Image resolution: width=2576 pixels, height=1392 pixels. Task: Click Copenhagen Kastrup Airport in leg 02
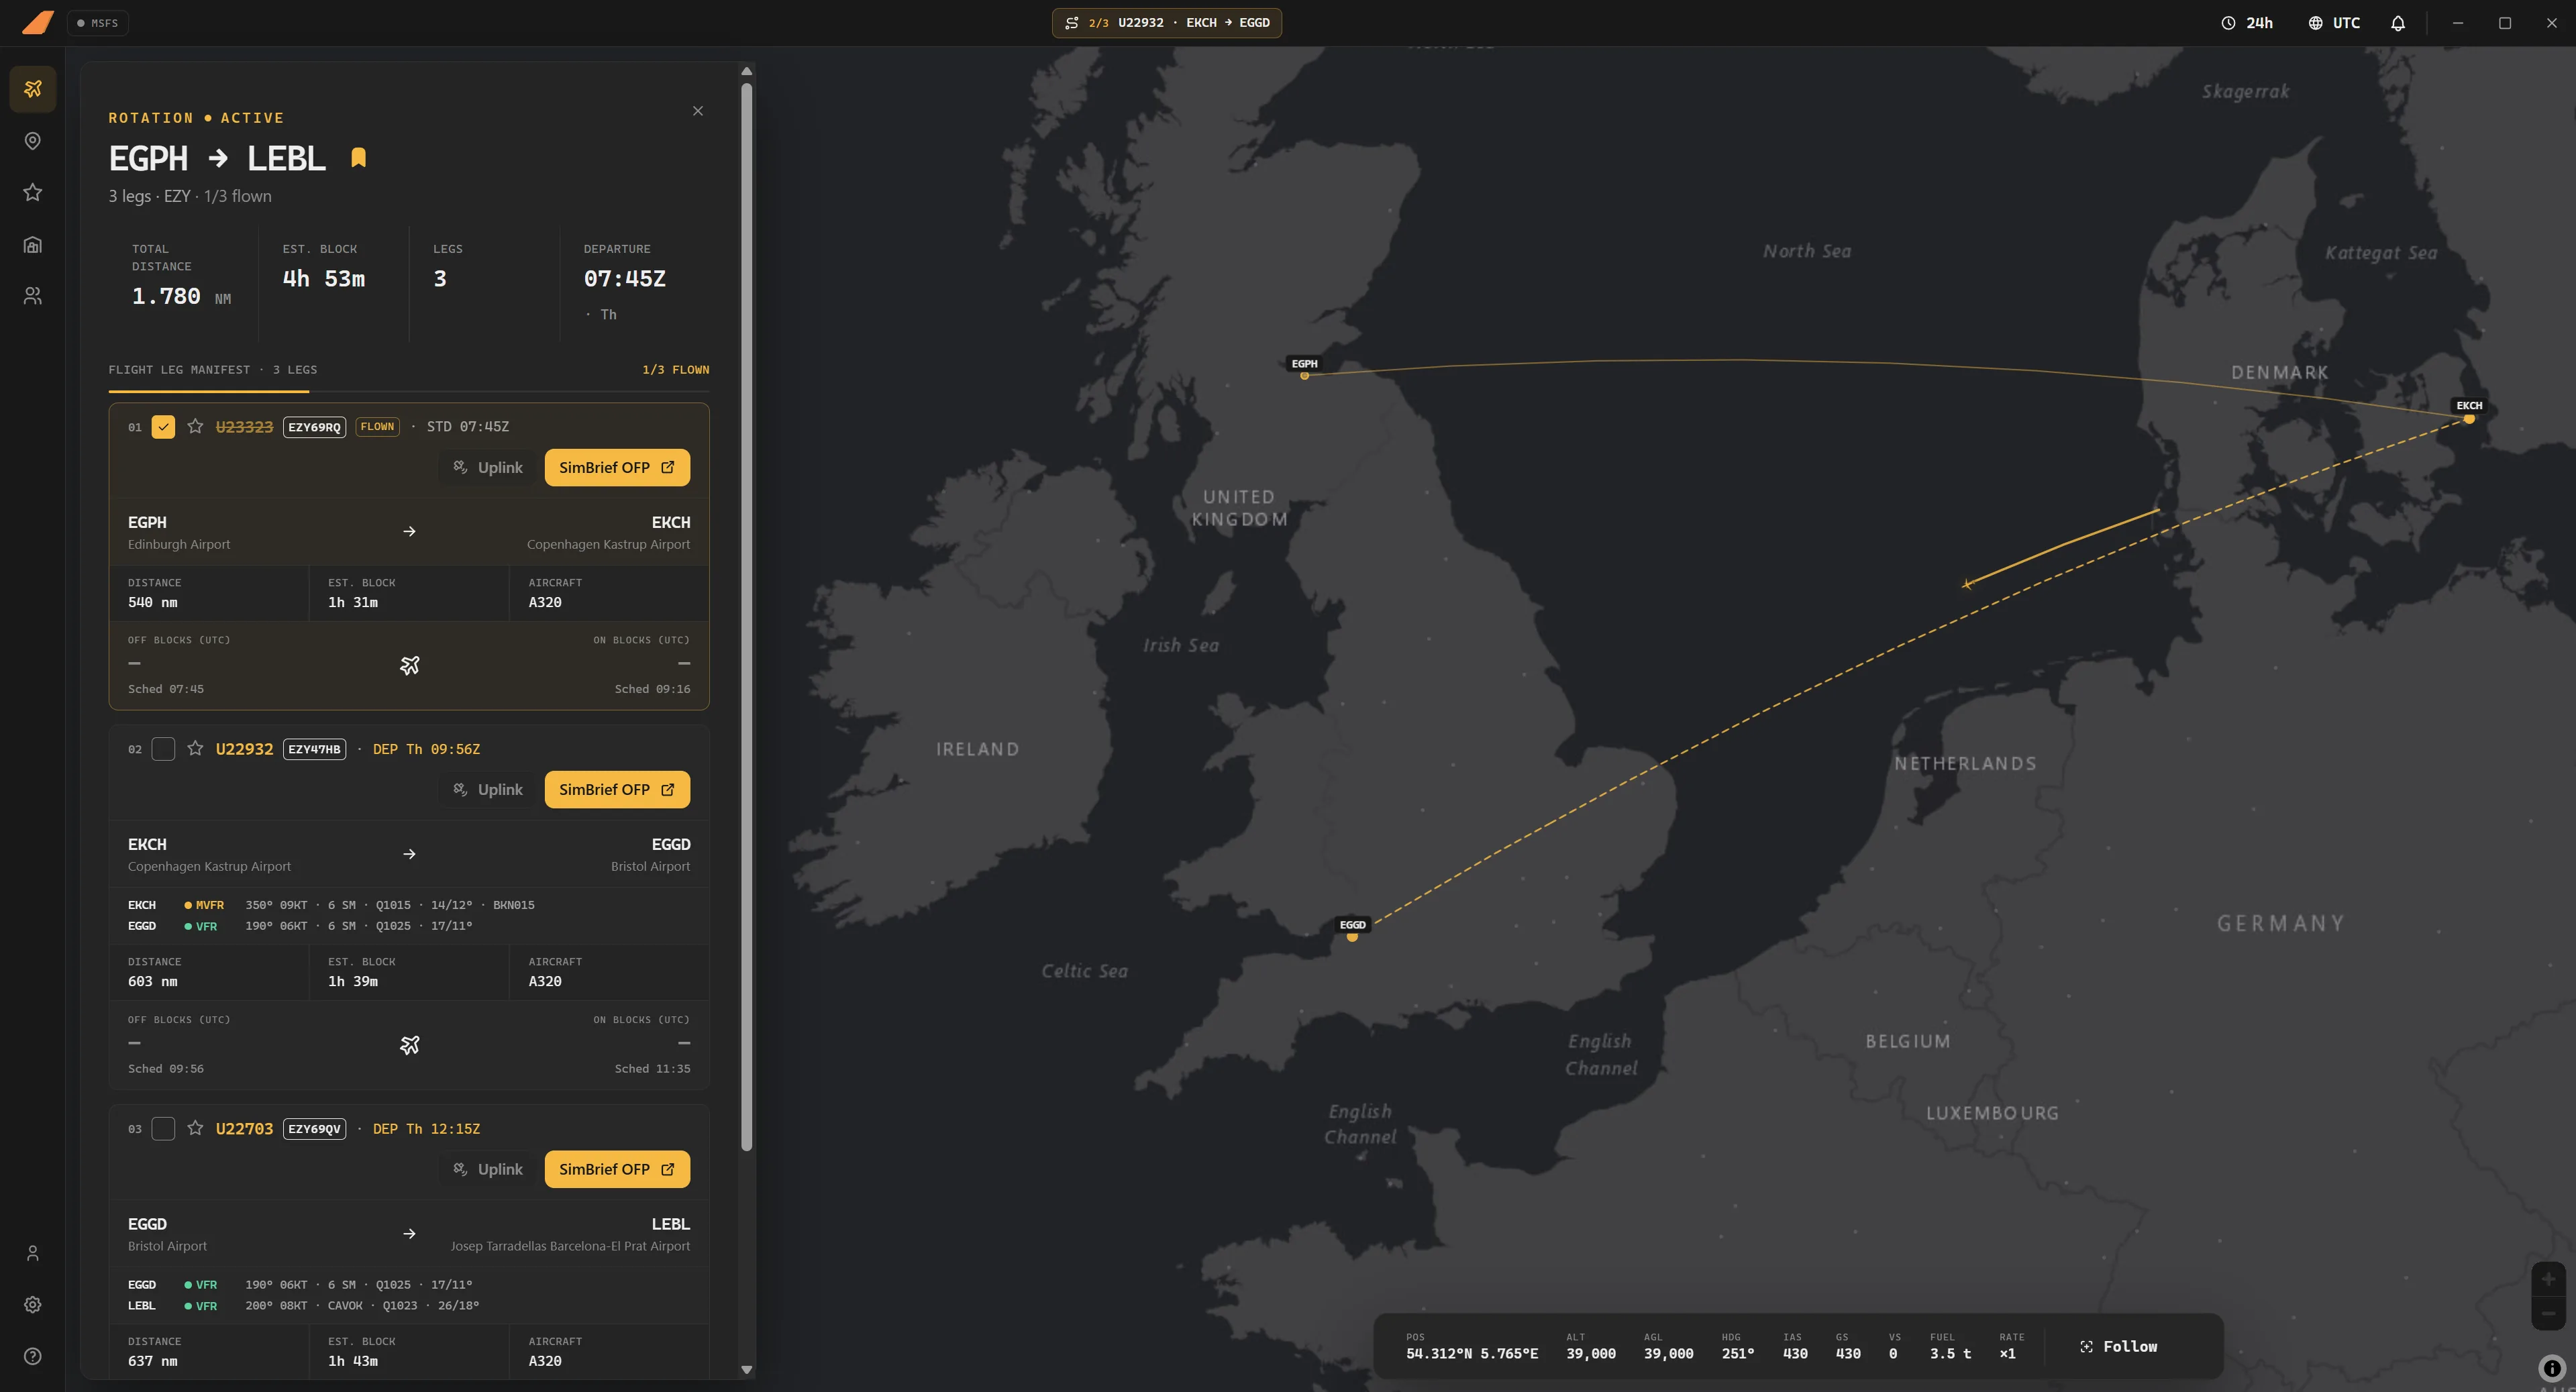pos(209,867)
